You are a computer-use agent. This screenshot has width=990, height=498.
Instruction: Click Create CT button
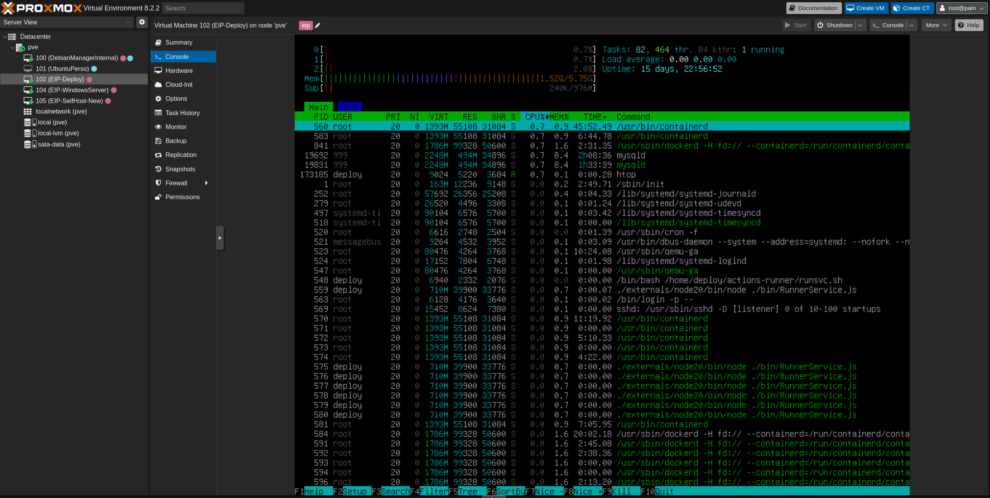click(x=912, y=8)
